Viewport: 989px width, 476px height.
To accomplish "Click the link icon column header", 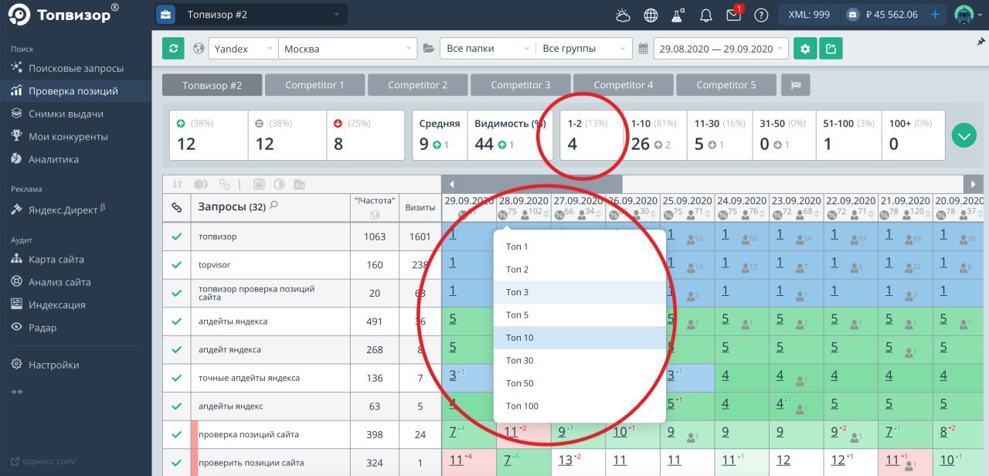I will pos(176,207).
